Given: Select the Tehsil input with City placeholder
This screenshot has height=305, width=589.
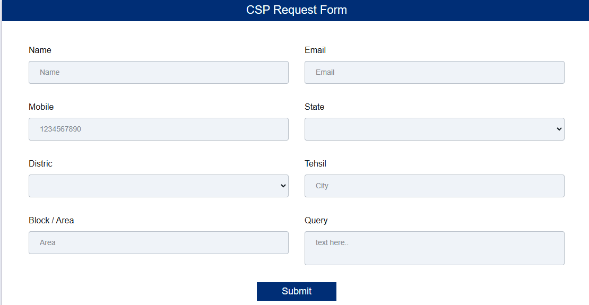Looking at the screenshot, I should coord(434,186).
